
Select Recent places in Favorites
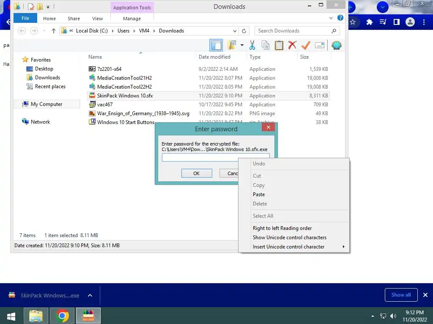[x=50, y=86]
